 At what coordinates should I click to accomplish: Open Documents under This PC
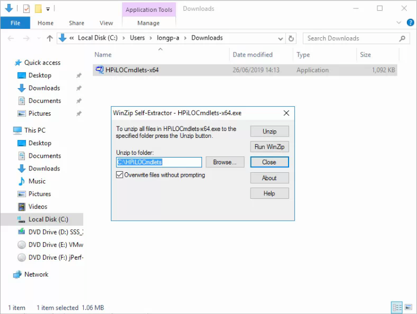(x=45, y=156)
